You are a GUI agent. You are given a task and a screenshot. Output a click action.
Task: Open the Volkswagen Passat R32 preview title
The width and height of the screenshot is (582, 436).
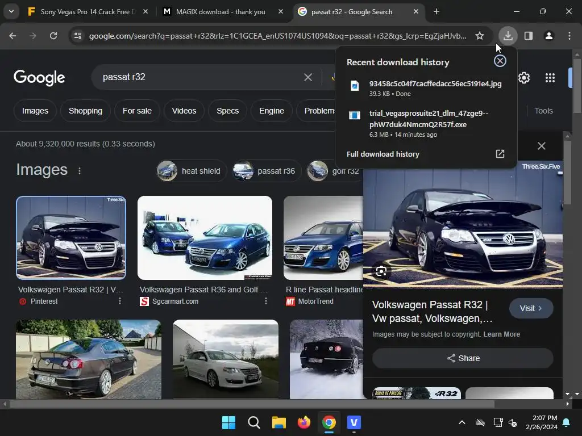tap(433, 312)
